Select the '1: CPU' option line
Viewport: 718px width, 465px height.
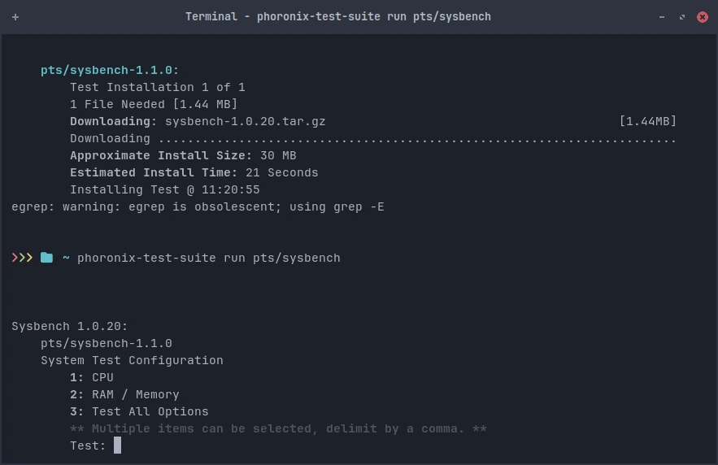point(92,377)
